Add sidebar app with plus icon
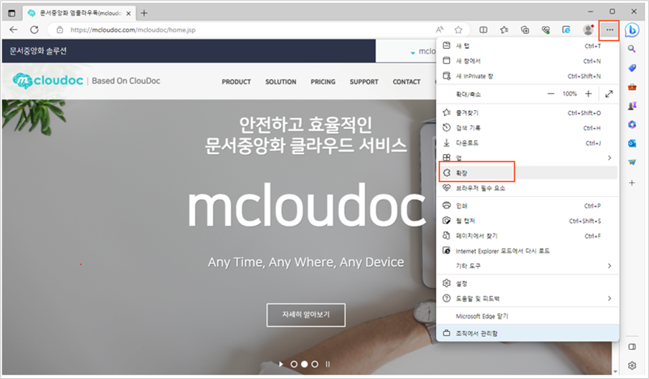 [632, 183]
